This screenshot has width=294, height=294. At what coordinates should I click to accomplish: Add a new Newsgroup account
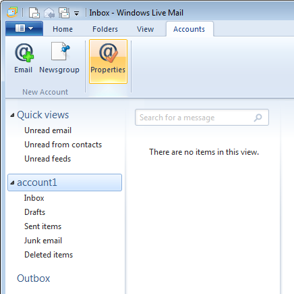pyautogui.click(x=59, y=59)
